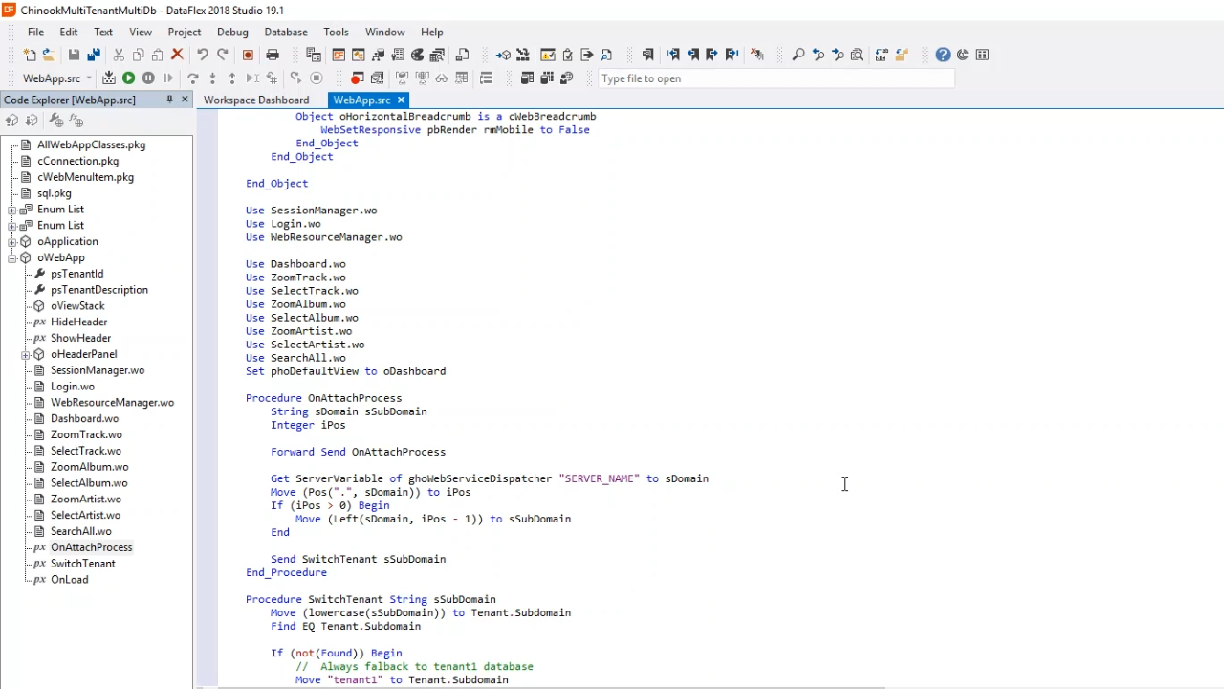1224x689 pixels.
Task: Click the Print icon in toolbar
Action: pyautogui.click(x=273, y=55)
